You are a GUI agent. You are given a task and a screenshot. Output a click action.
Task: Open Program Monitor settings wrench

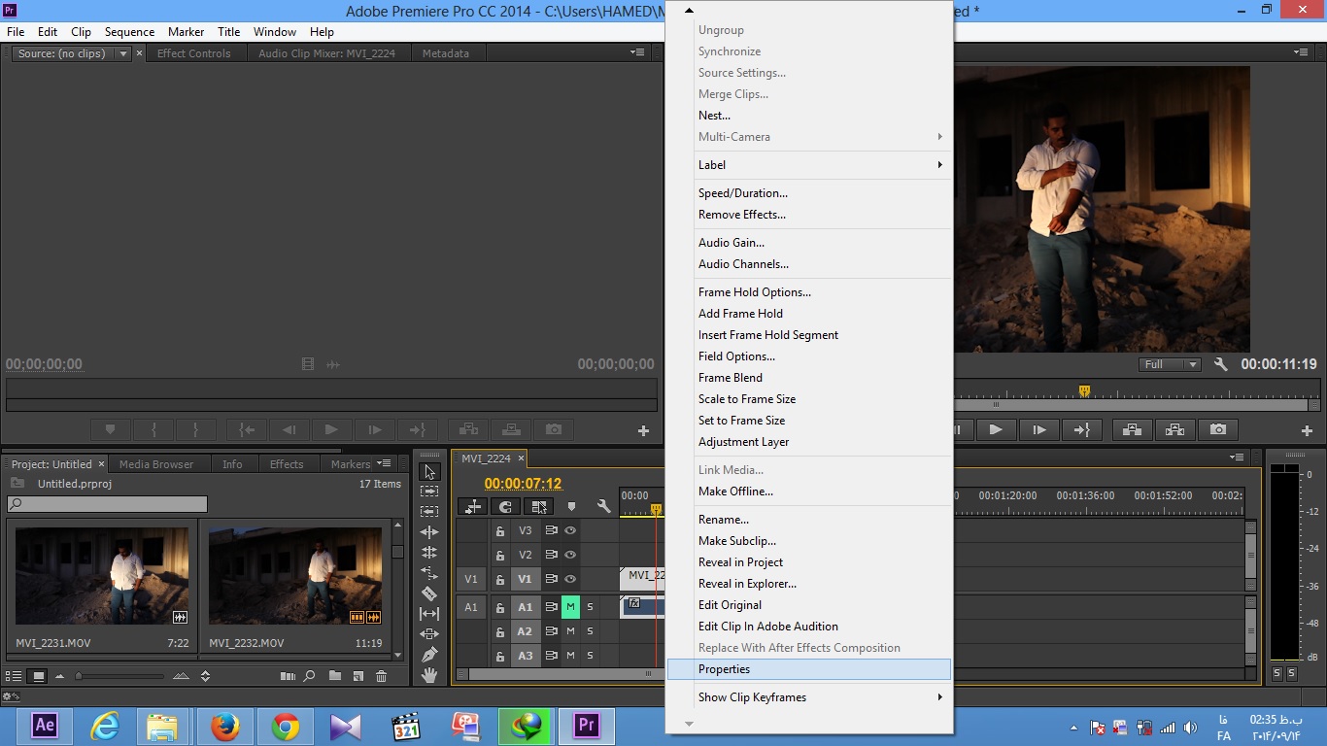pyautogui.click(x=1221, y=364)
